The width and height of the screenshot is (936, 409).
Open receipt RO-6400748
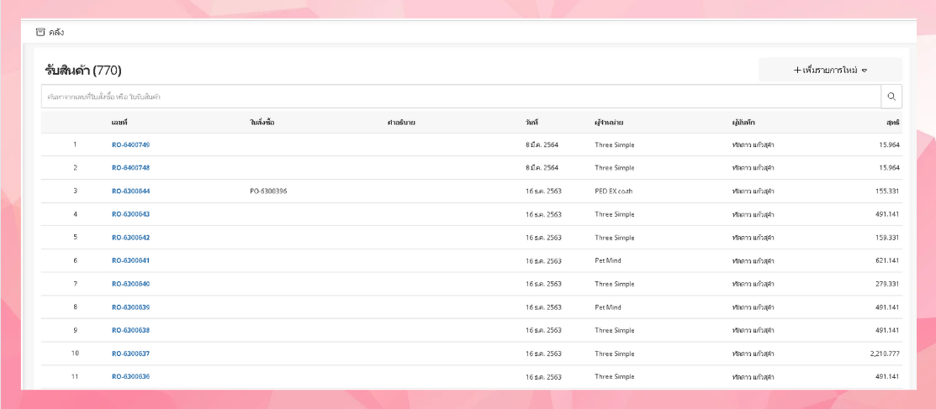(130, 167)
